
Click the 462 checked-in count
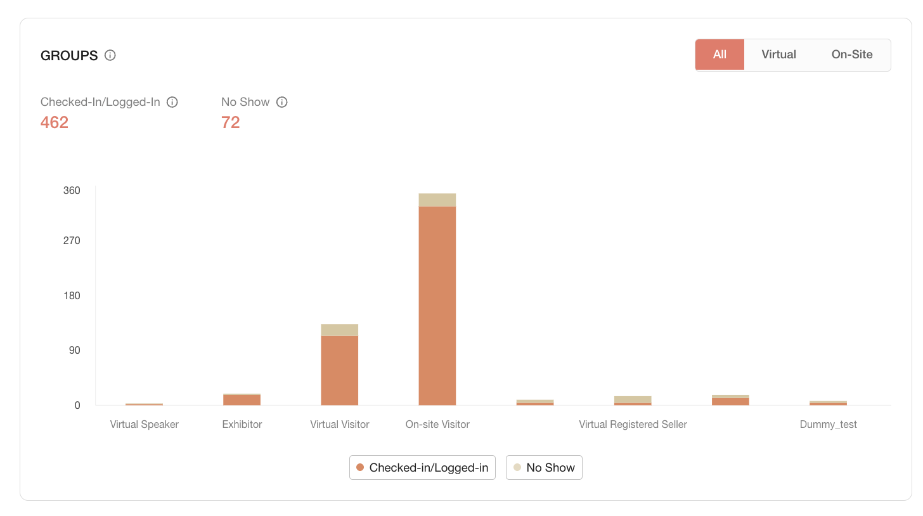pos(55,122)
